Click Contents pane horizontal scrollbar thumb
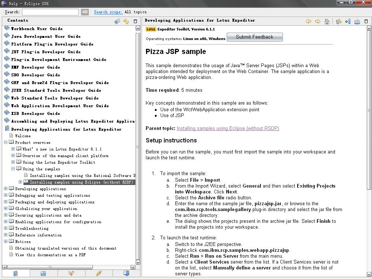Viewport: 372px width, 279px height. click(50, 267)
